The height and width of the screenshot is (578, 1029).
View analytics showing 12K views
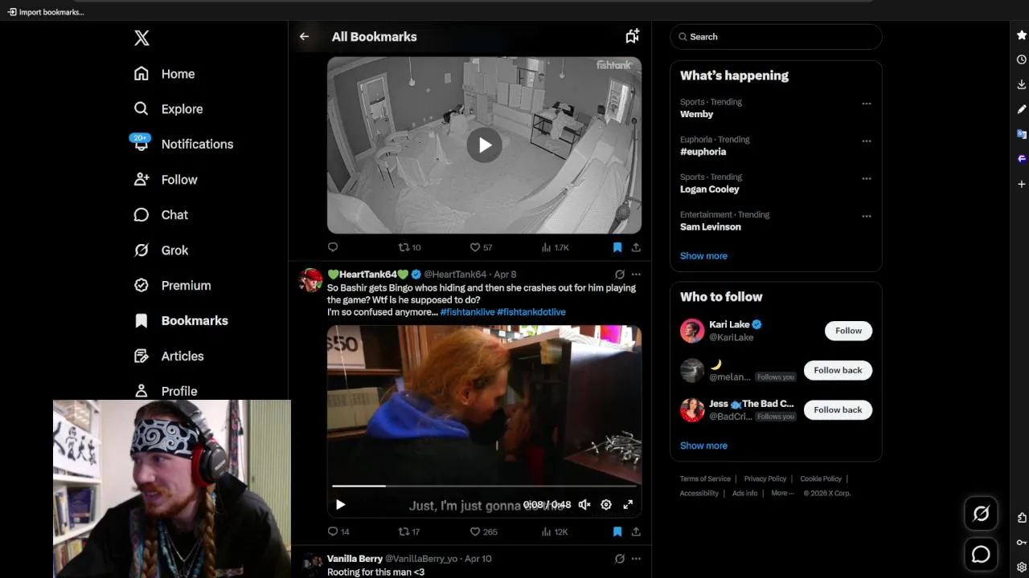(555, 531)
